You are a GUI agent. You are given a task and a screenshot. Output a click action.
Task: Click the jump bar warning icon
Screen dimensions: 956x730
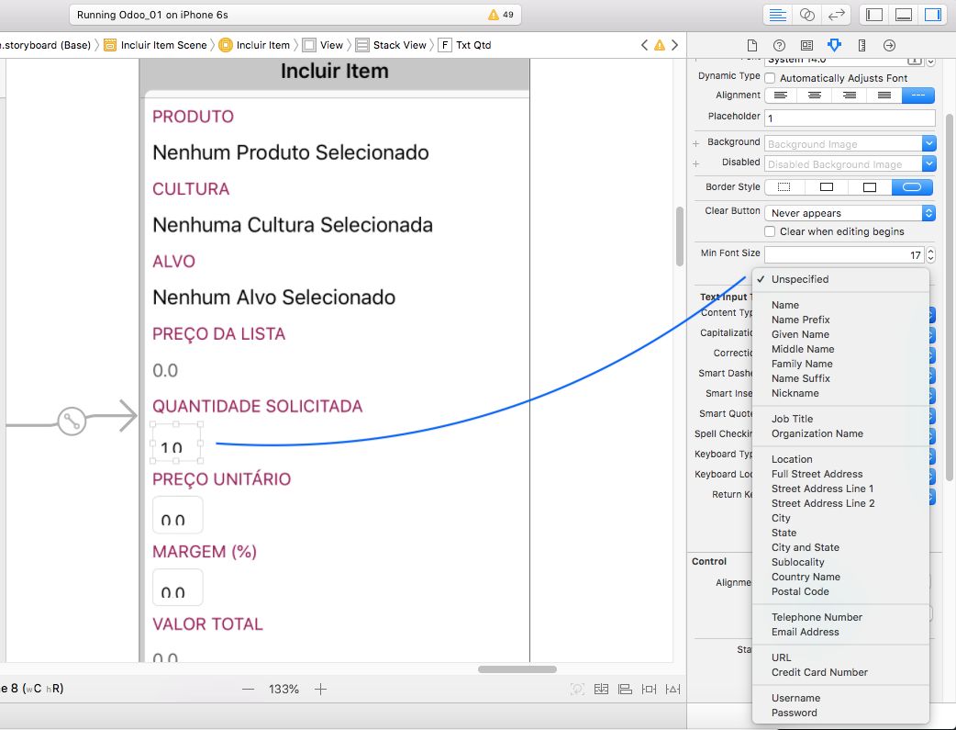coord(660,45)
